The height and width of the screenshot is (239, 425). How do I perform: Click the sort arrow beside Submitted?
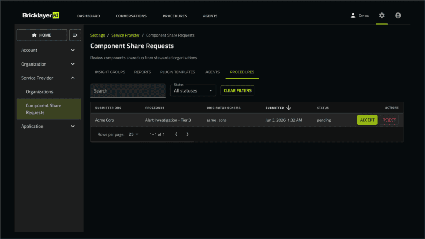point(289,107)
